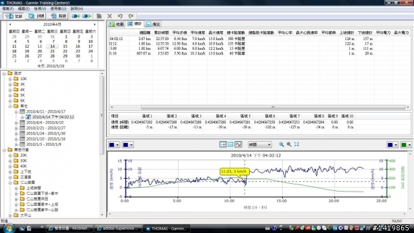Click the 40K folder icon
Viewport: 414px width, 233px height.
click(x=16, y=166)
